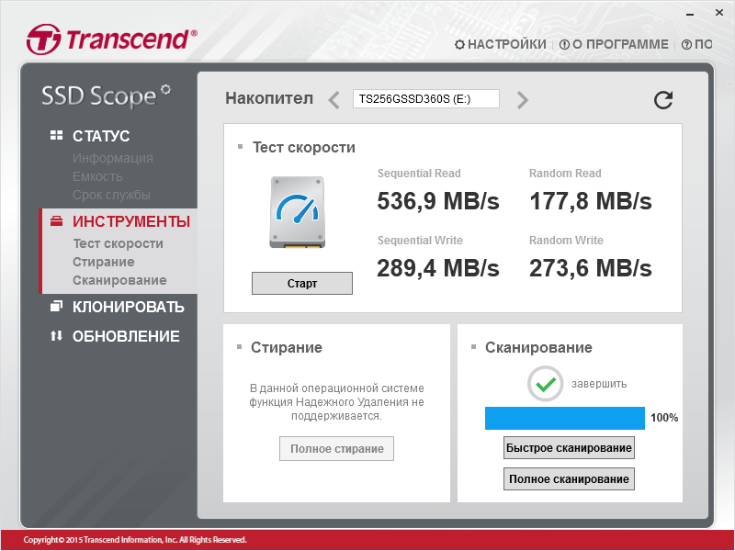Click the info icon beside О ПРОГРАММЕ

564,45
